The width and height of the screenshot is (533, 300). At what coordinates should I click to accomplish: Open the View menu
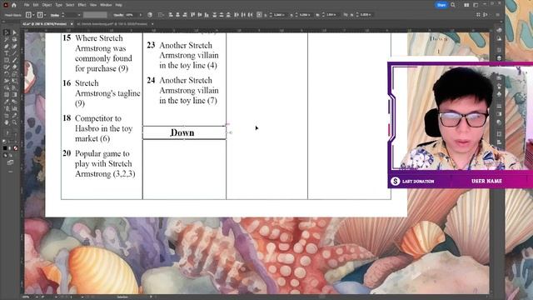93,5
